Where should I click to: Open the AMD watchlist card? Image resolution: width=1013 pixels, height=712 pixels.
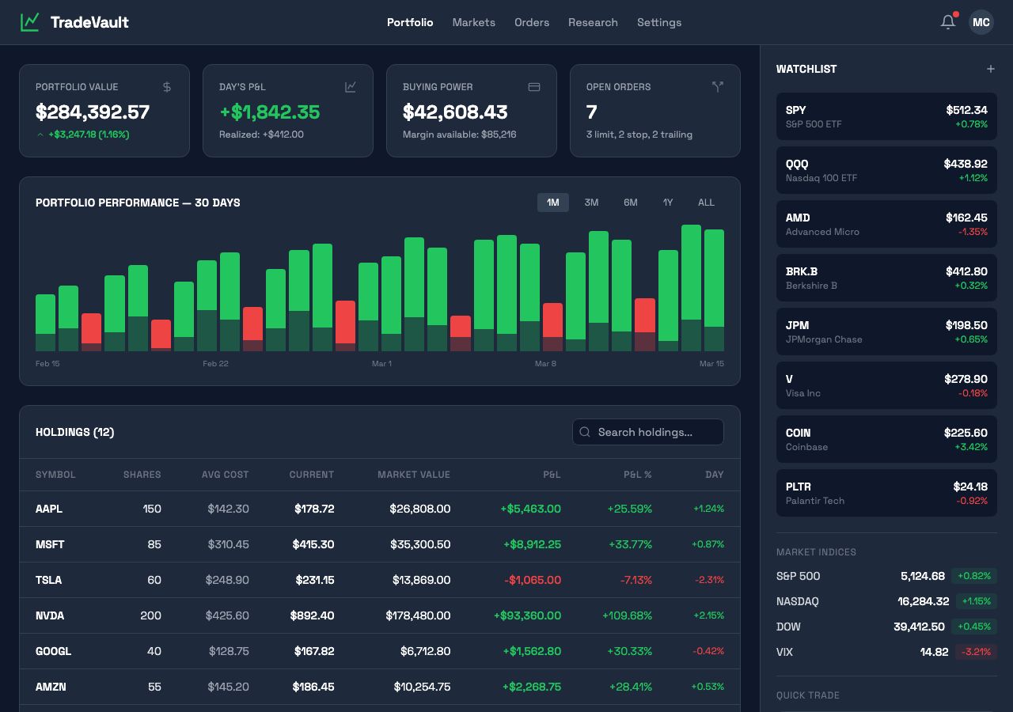[x=886, y=224]
